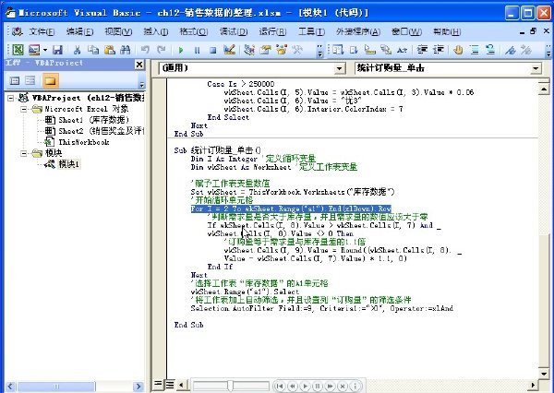Cut the selection with the scissors icon

tap(77, 50)
